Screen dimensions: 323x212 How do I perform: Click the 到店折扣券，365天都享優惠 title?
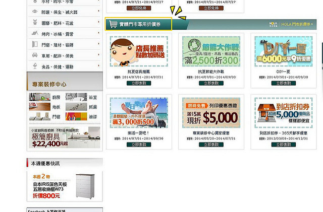click(283, 133)
